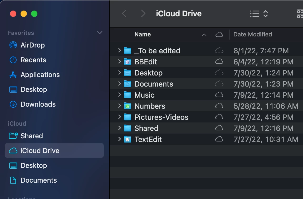Sort by the iCloud status column header

tap(219, 35)
